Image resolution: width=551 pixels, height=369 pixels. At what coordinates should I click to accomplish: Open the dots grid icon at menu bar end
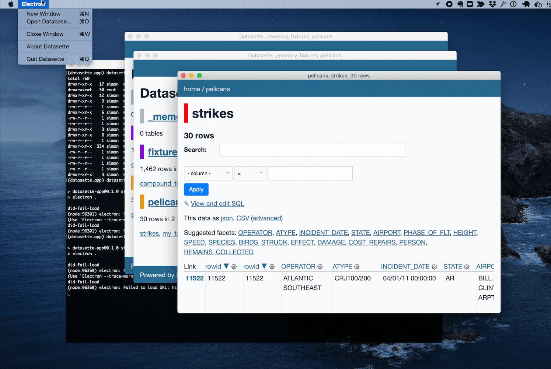tap(549, 4)
